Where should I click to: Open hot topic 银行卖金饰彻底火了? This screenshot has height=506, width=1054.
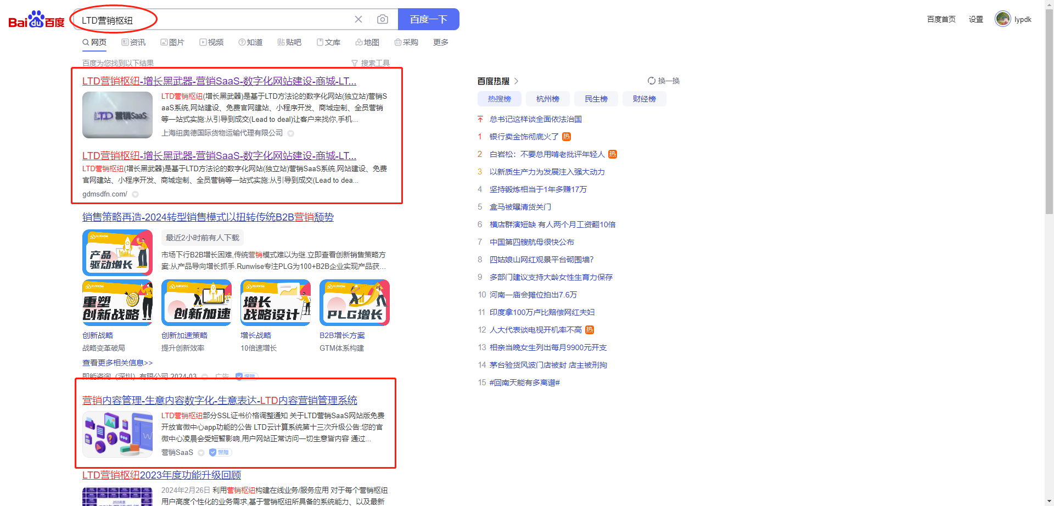pos(524,137)
